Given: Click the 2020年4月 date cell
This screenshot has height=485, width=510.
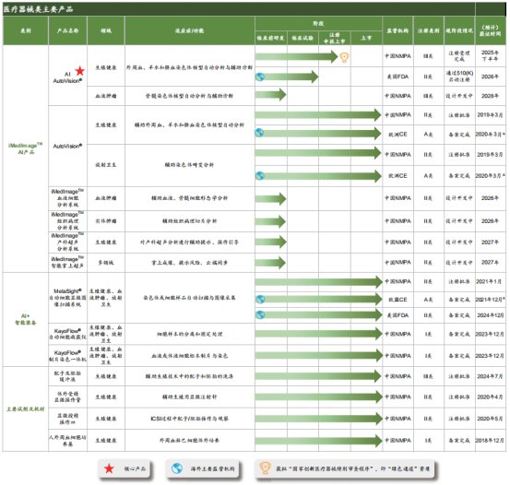Looking at the screenshot, I should 490,396.
